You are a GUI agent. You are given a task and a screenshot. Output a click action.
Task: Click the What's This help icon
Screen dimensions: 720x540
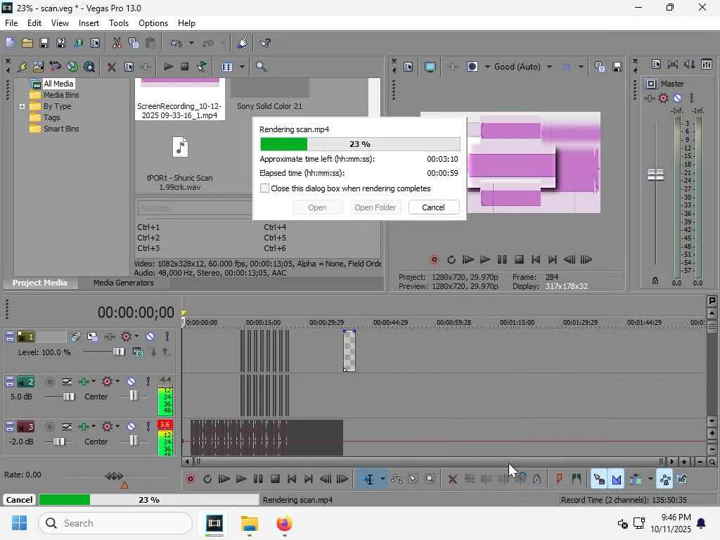[x=265, y=43]
